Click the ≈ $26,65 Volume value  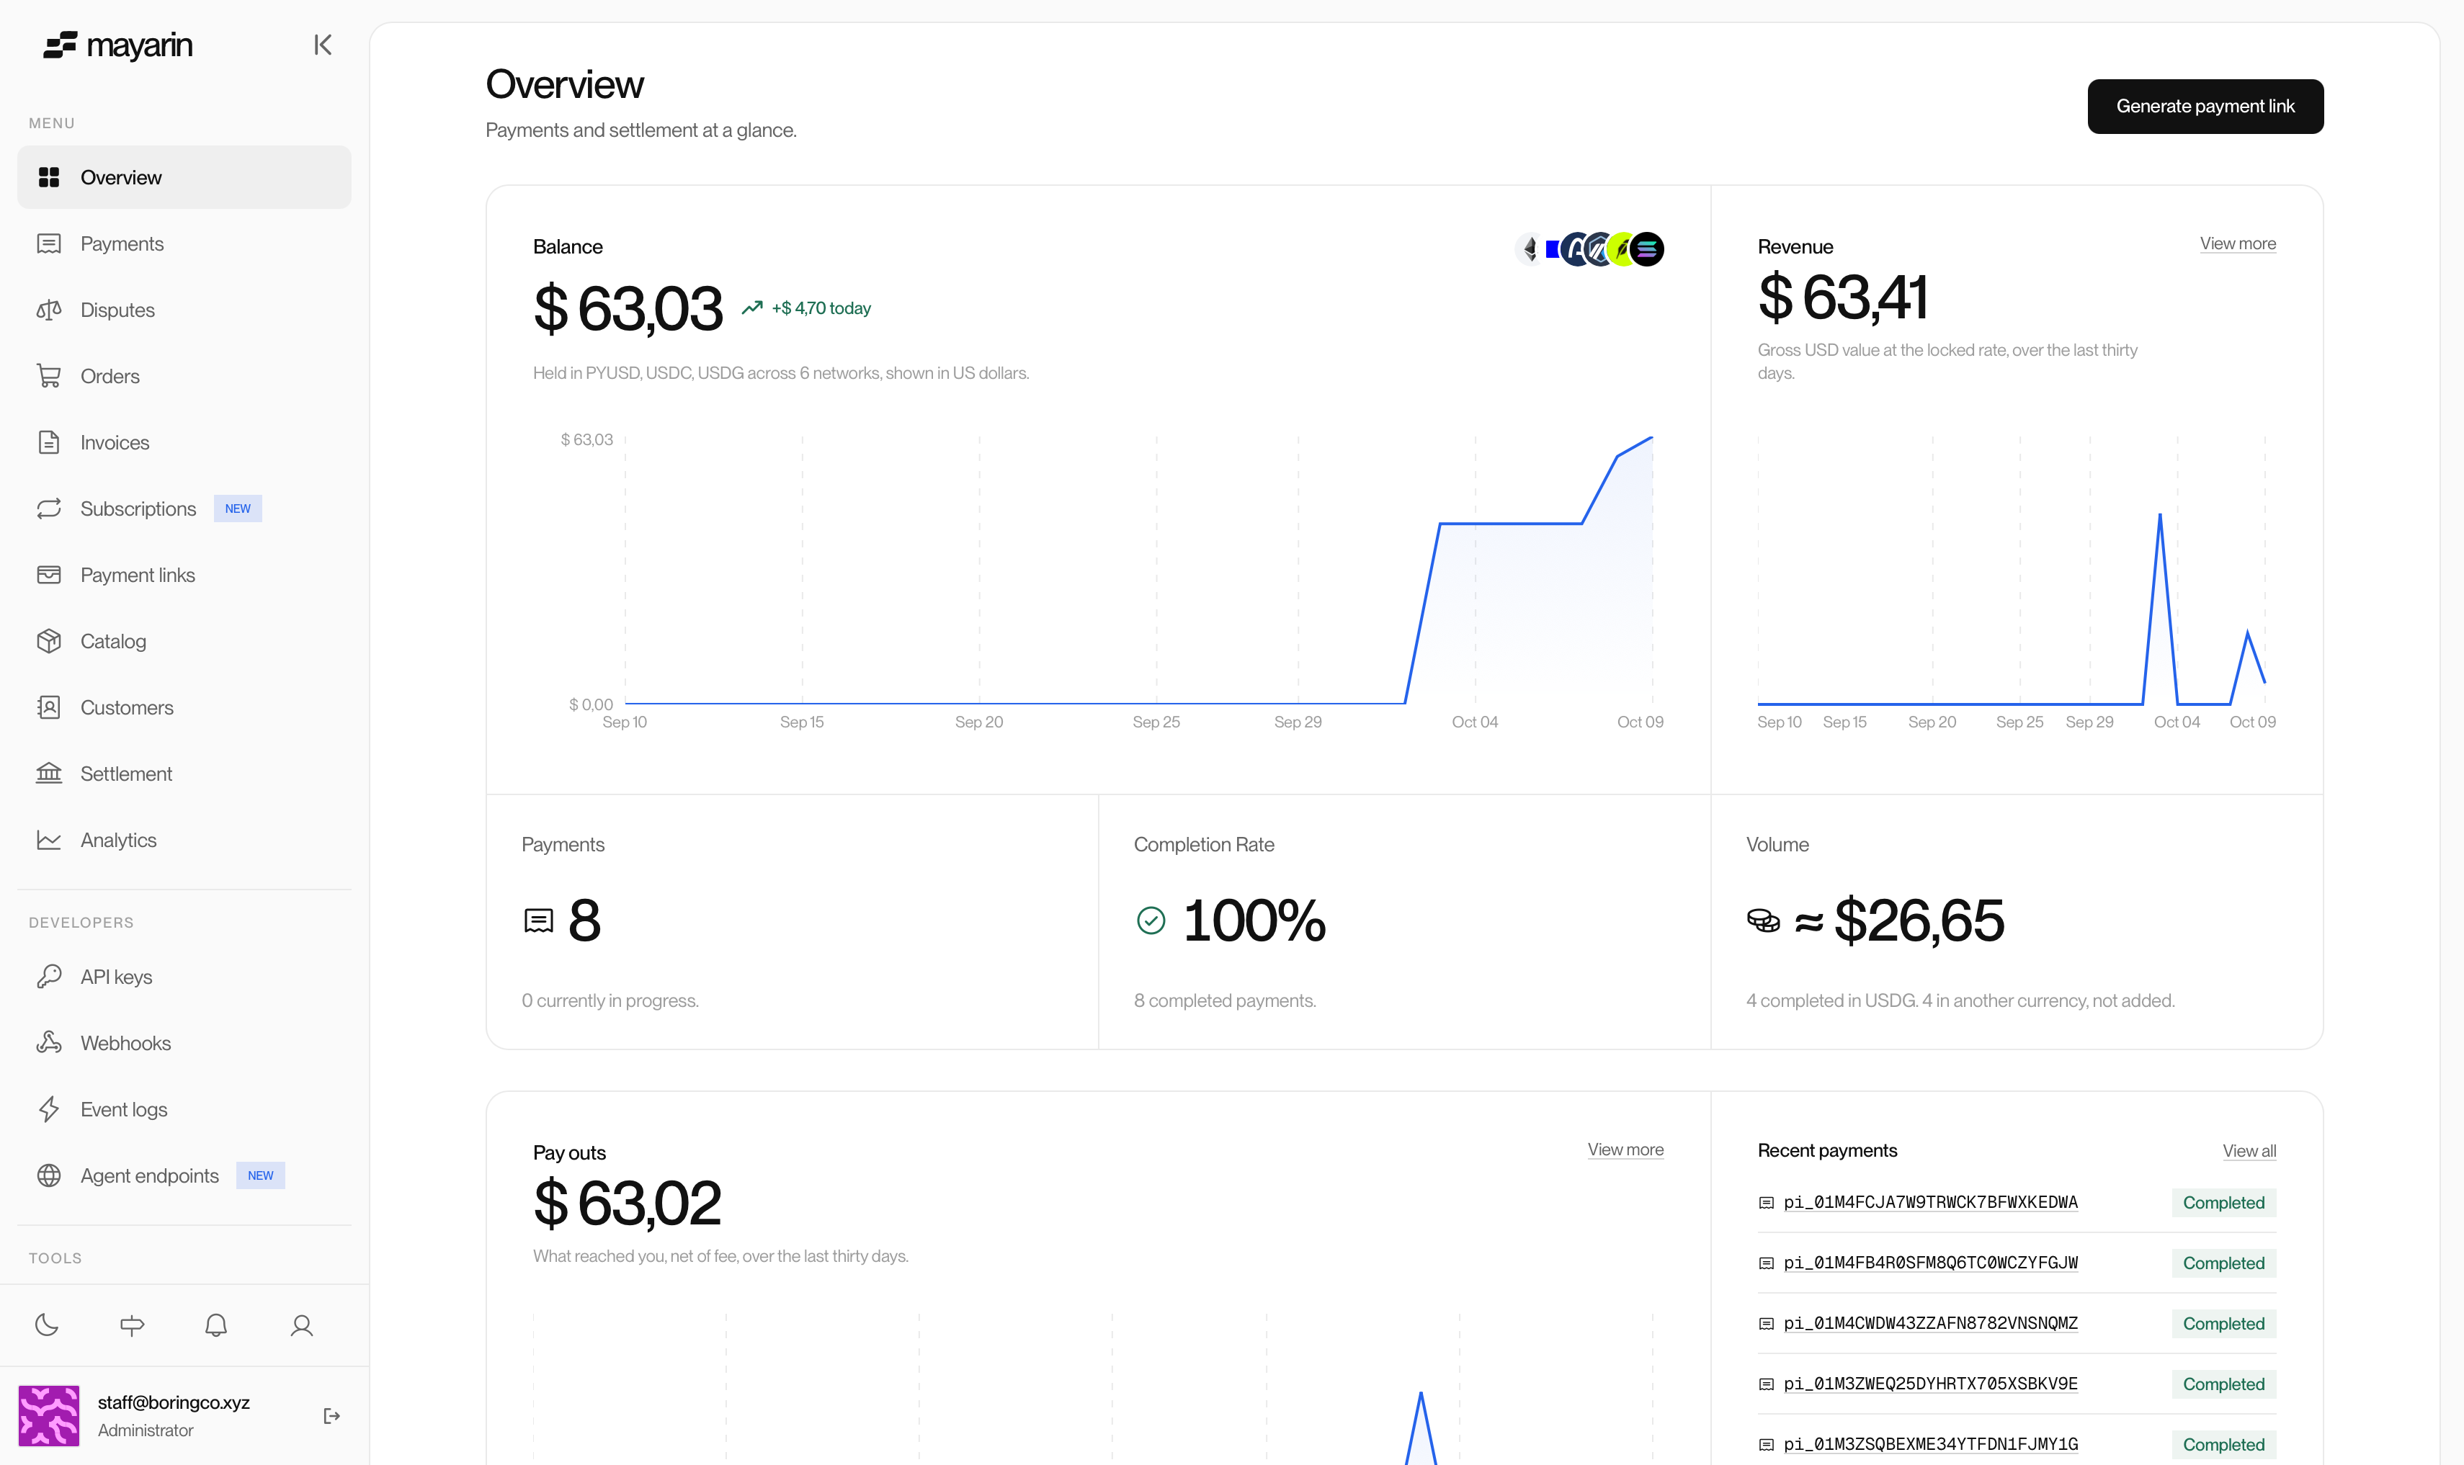pyautogui.click(x=1898, y=920)
